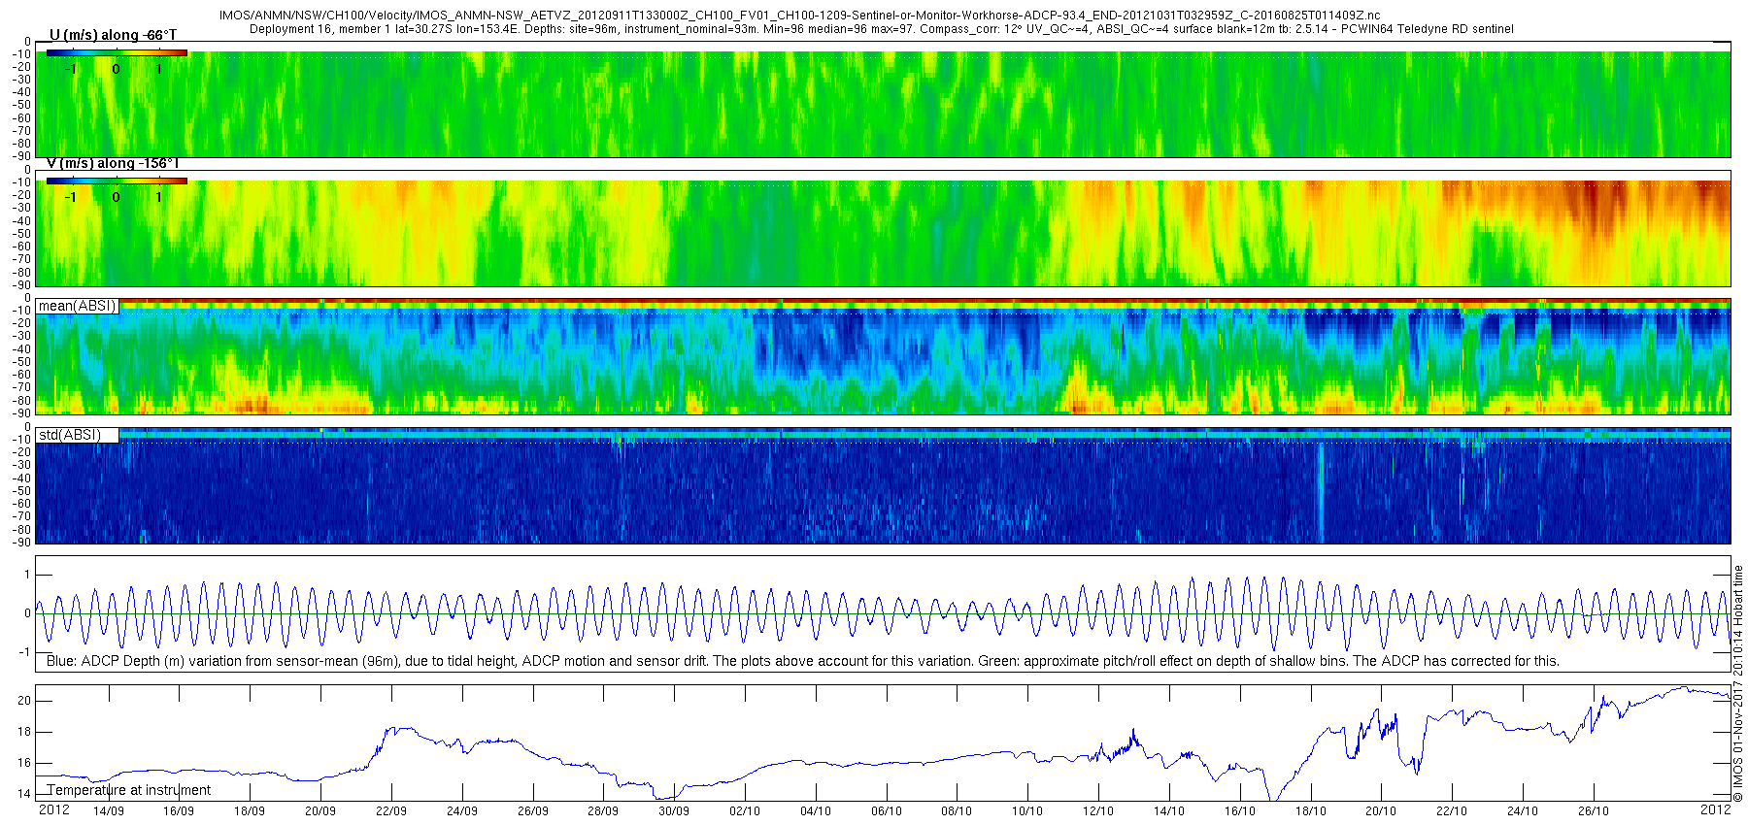The height and width of the screenshot is (825, 1748).
Task: Click the U velocity panel colorbar
Action: [x=117, y=53]
